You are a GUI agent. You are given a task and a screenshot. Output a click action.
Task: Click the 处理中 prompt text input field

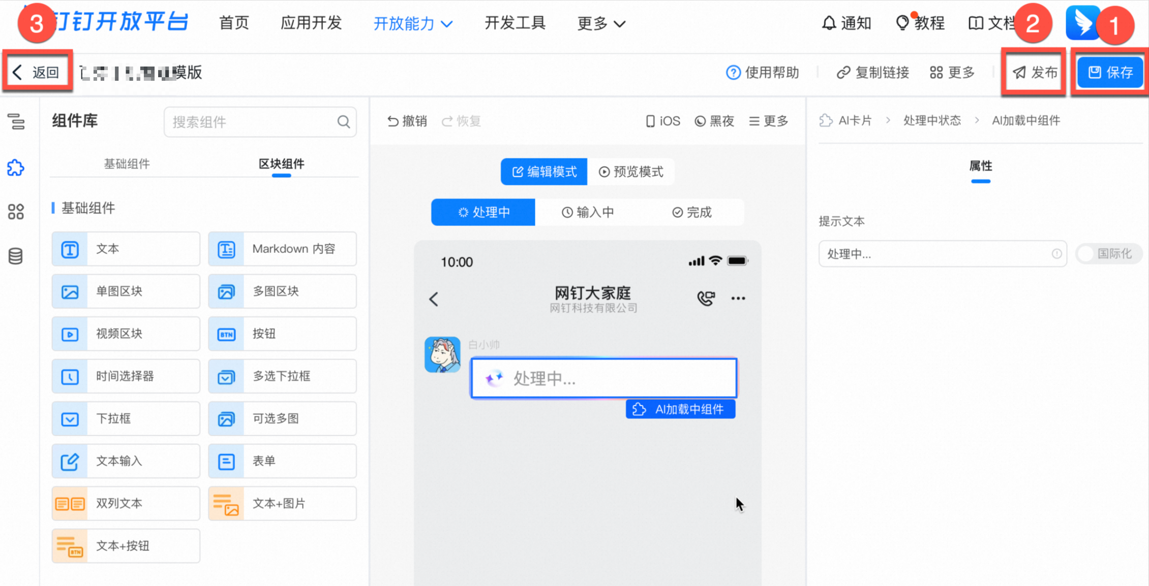[x=943, y=253]
